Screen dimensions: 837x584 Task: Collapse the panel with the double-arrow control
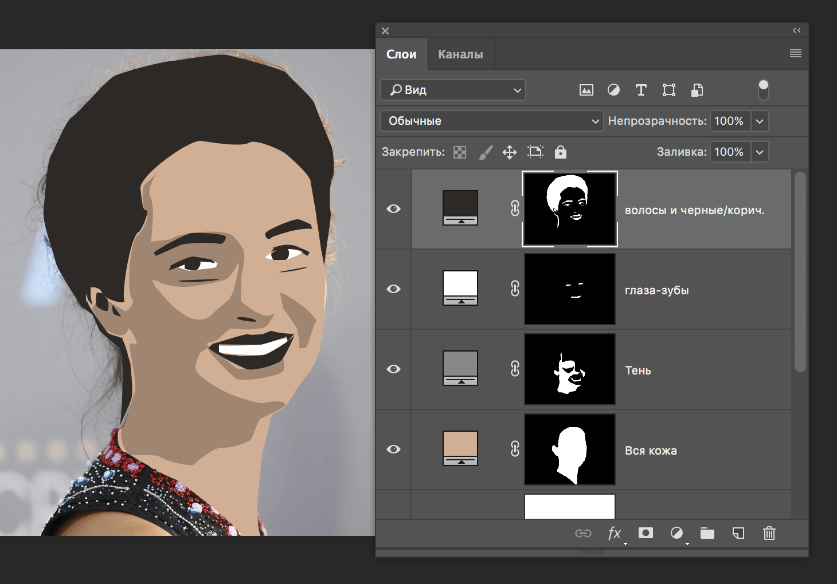click(x=796, y=30)
